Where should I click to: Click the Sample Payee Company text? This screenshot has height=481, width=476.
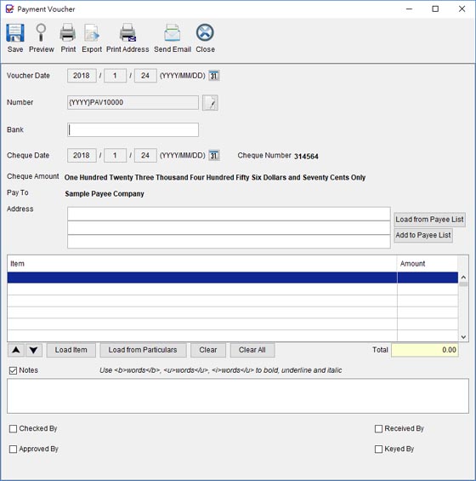click(x=105, y=194)
